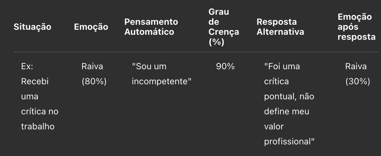Select the Emoção column header
This screenshot has height=156, width=381.
(91, 27)
